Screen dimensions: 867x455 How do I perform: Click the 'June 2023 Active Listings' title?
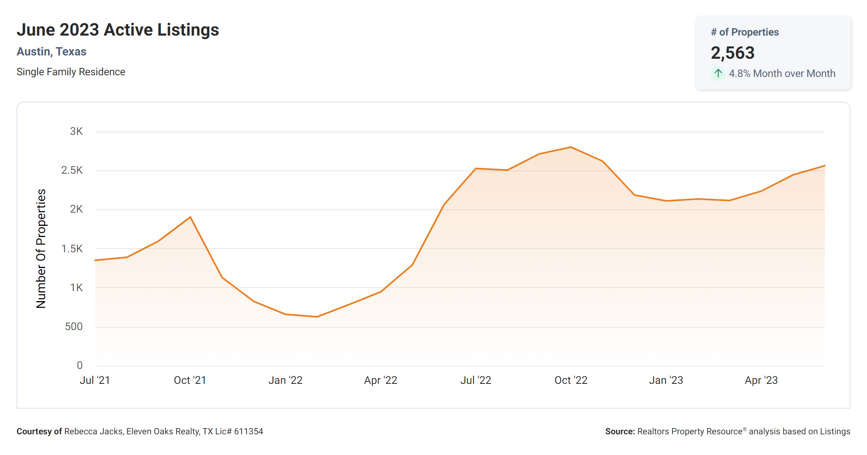click(x=118, y=30)
